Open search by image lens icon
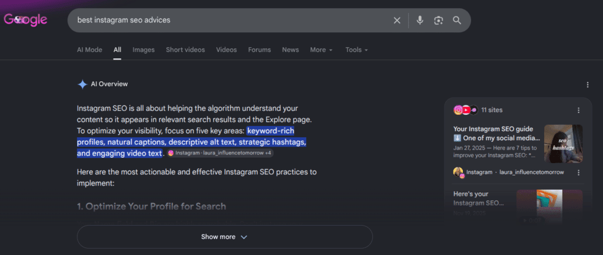Screen dimensions: 603x255 pyautogui.click(x=438, y=21)
